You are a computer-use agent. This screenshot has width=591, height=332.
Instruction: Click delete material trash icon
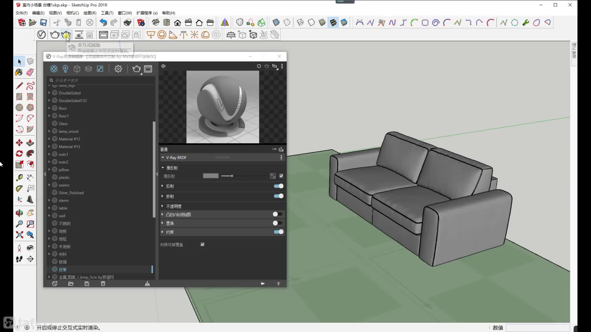(x=103, y=284)
